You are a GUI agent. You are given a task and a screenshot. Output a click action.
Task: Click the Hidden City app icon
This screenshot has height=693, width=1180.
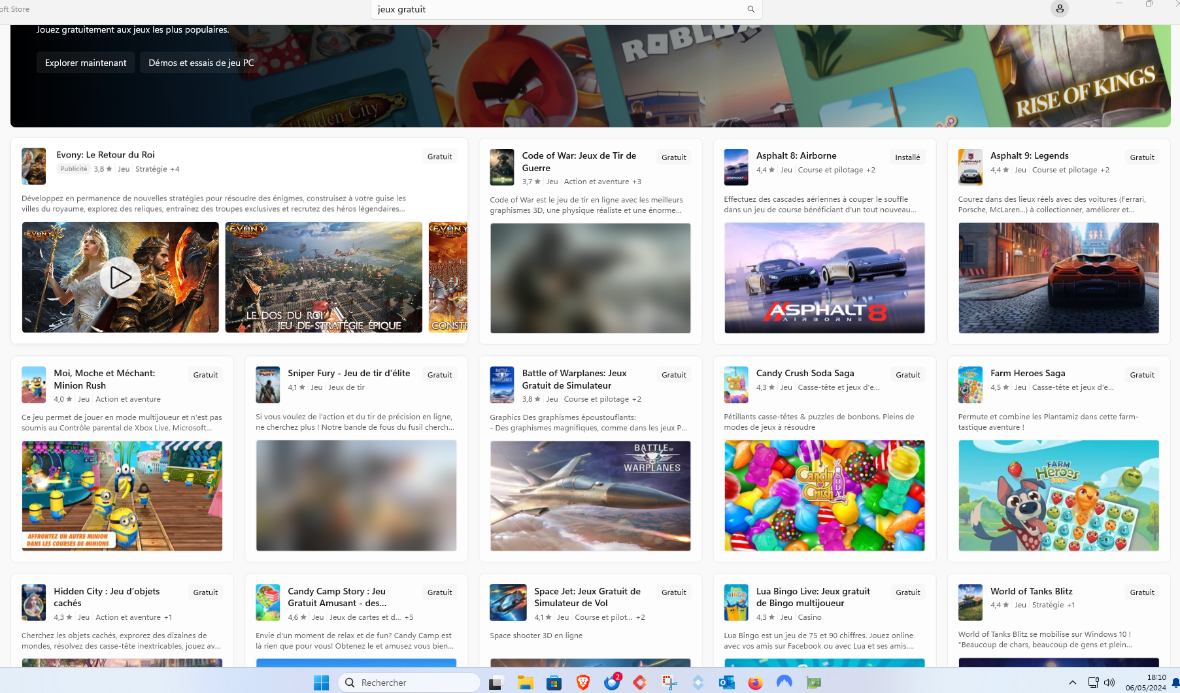point(34,602)
